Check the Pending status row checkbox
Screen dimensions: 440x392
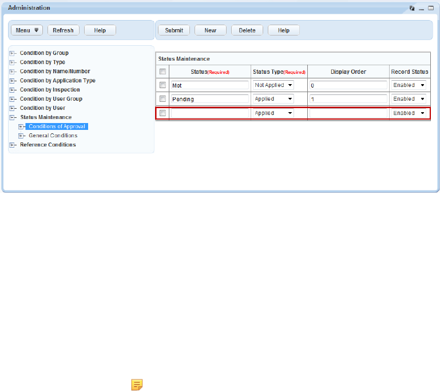tap(162, 98)
